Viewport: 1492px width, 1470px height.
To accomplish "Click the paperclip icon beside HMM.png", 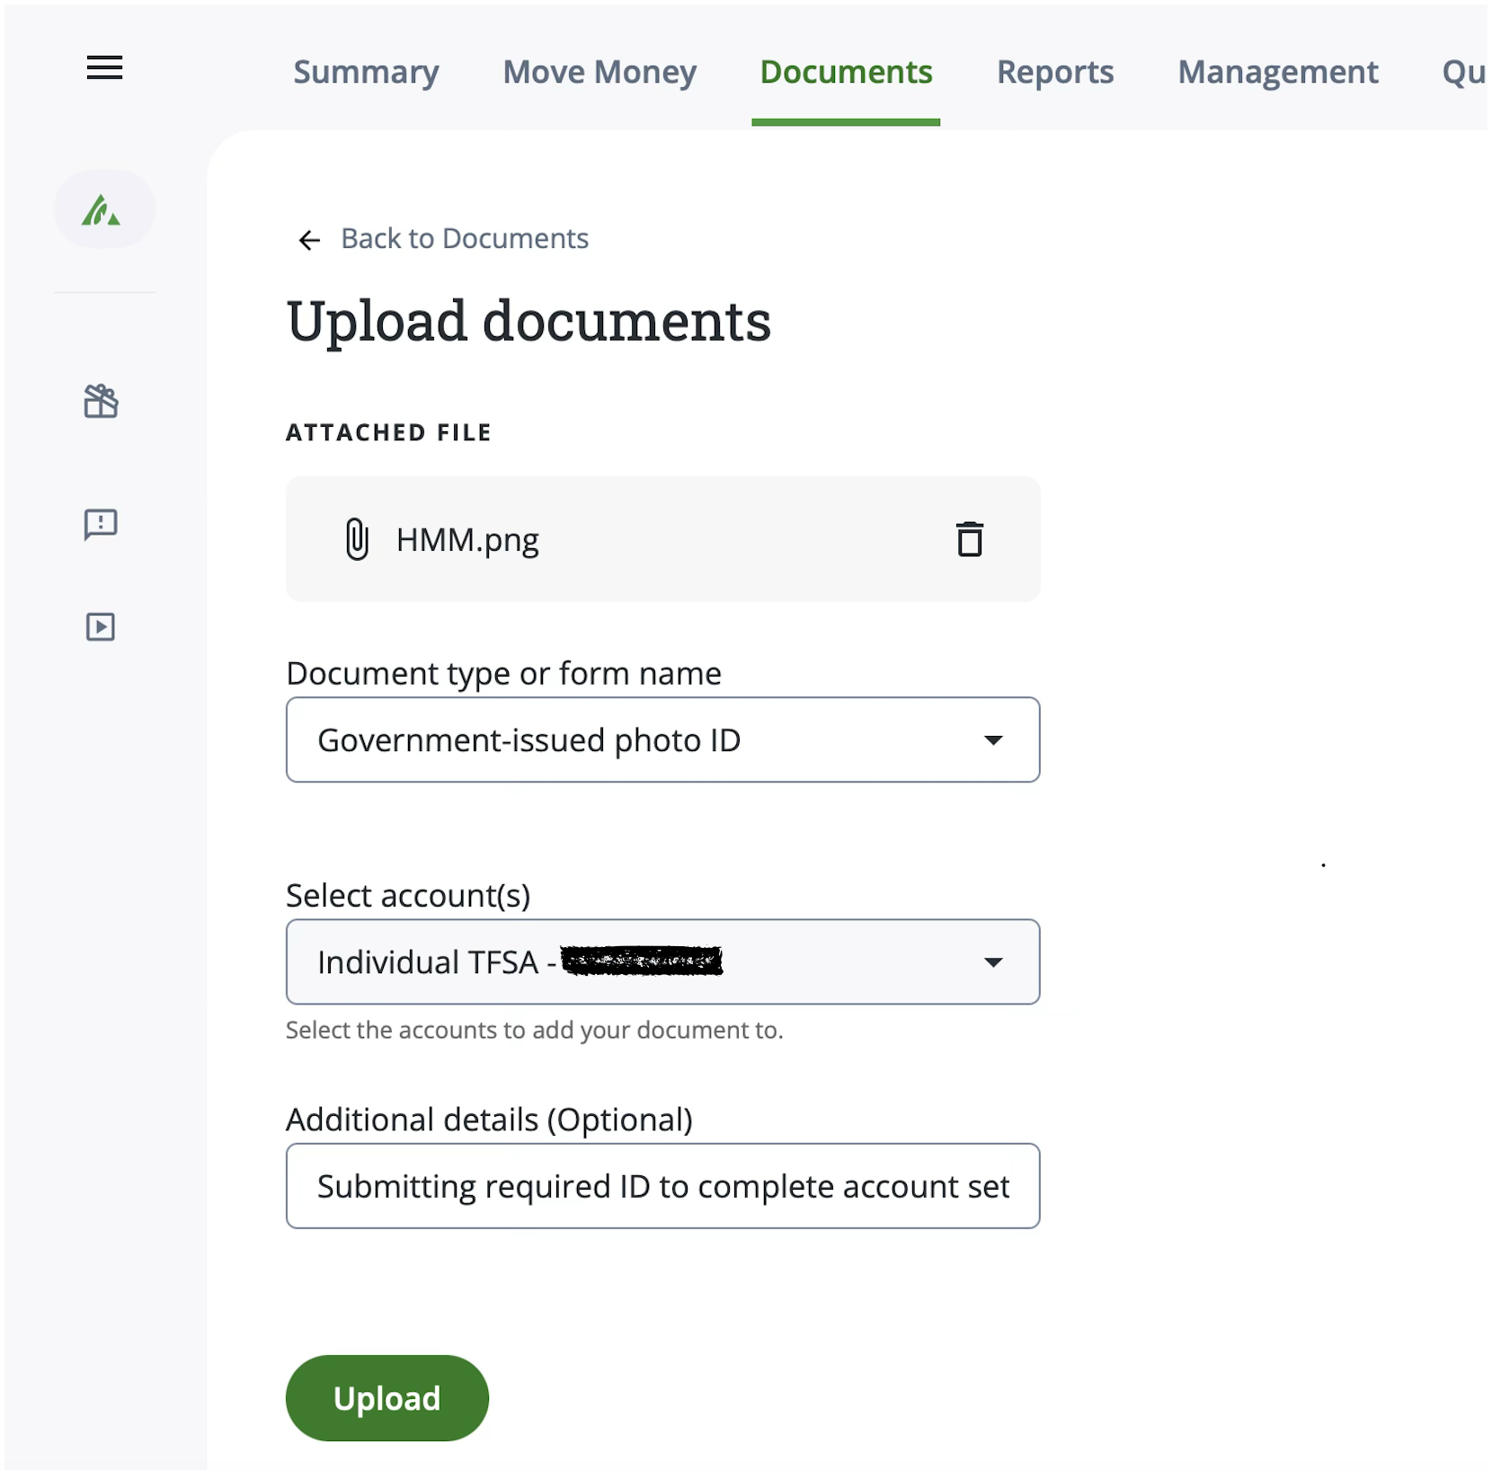I will pos(357,539).
